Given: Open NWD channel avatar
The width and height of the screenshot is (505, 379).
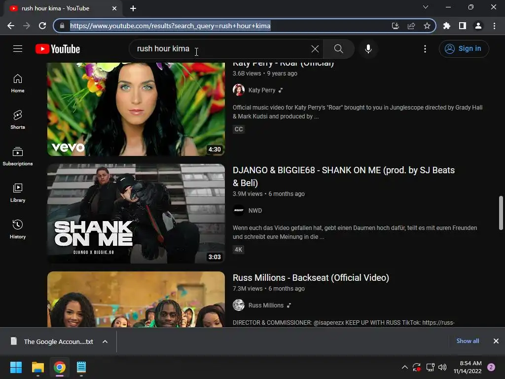Looking at the screenshot, I should [x=239, y=210].
